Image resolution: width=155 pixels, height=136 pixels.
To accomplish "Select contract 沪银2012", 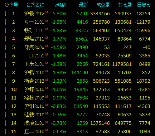I will point(34,14).
